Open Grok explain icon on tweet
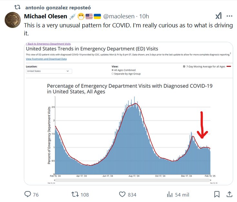This screenshot has width=237, height=202. [x=219, y=16]
